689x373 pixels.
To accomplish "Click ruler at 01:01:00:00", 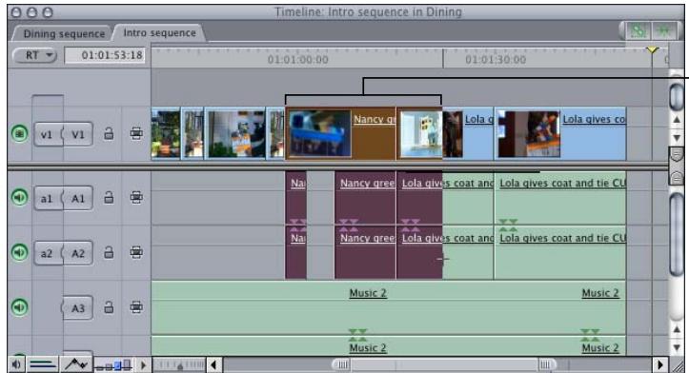I will [x=298, y=60].
